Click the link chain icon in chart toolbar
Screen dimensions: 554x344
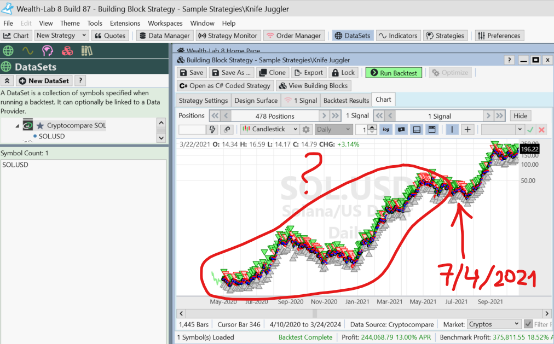pyautogui.click(x=227, y=130)
